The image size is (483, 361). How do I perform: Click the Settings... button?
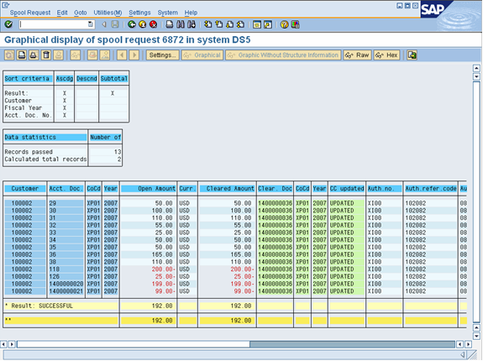coord(162,55)
